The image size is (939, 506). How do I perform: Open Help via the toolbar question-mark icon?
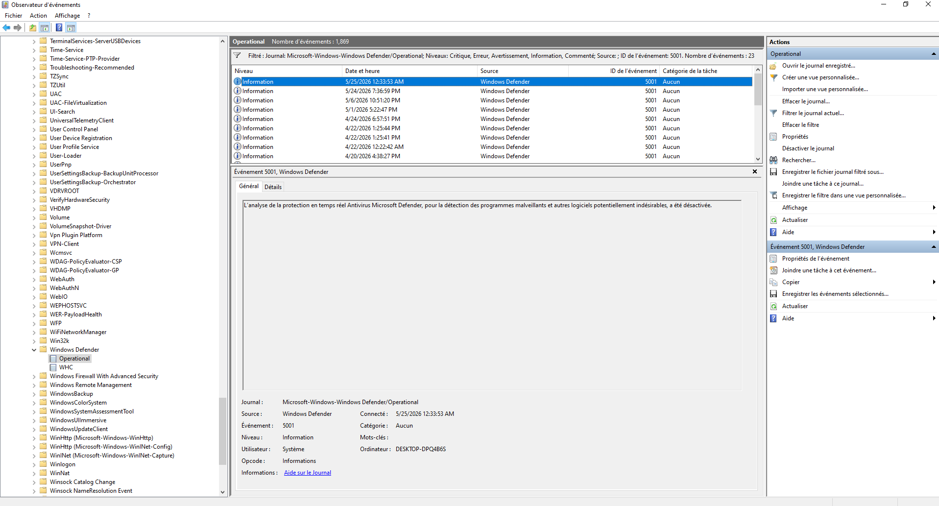59,27
